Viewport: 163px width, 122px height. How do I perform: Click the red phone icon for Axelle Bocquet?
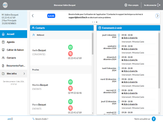click(70, 54)
